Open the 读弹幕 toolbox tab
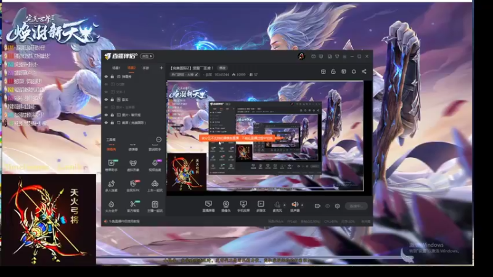 pyautogui.click(x=133, y=149)
